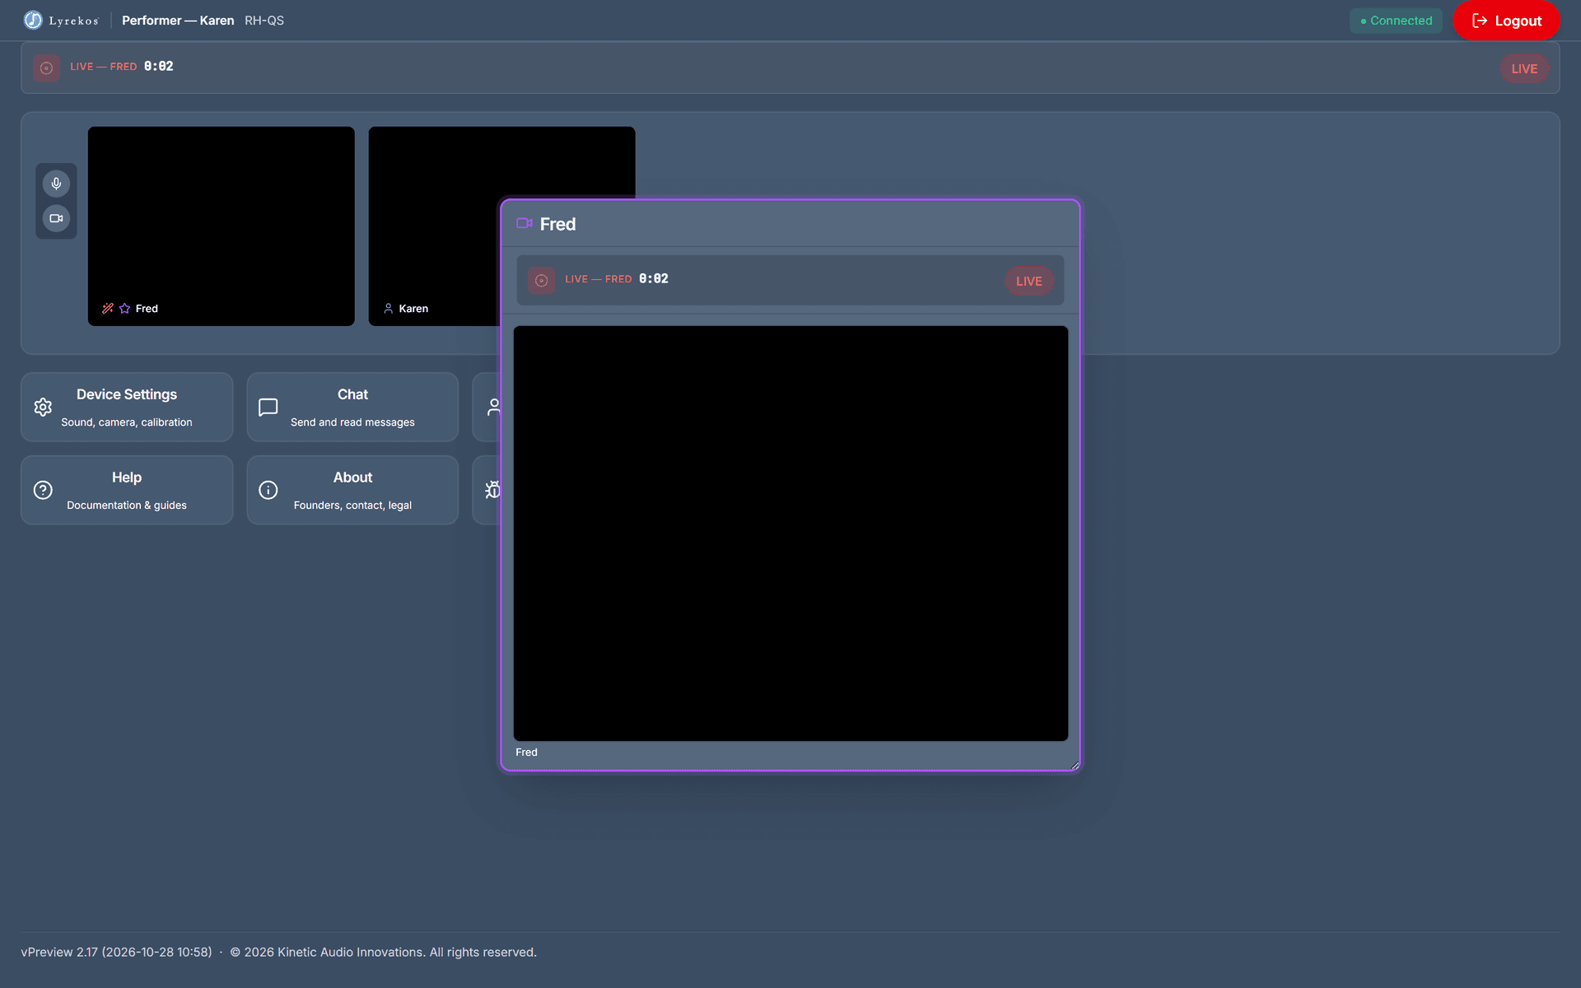Click the camera icon in Fred panel header
The height and width of the screenshot is (988, 1581).
(x=525, y=223)
